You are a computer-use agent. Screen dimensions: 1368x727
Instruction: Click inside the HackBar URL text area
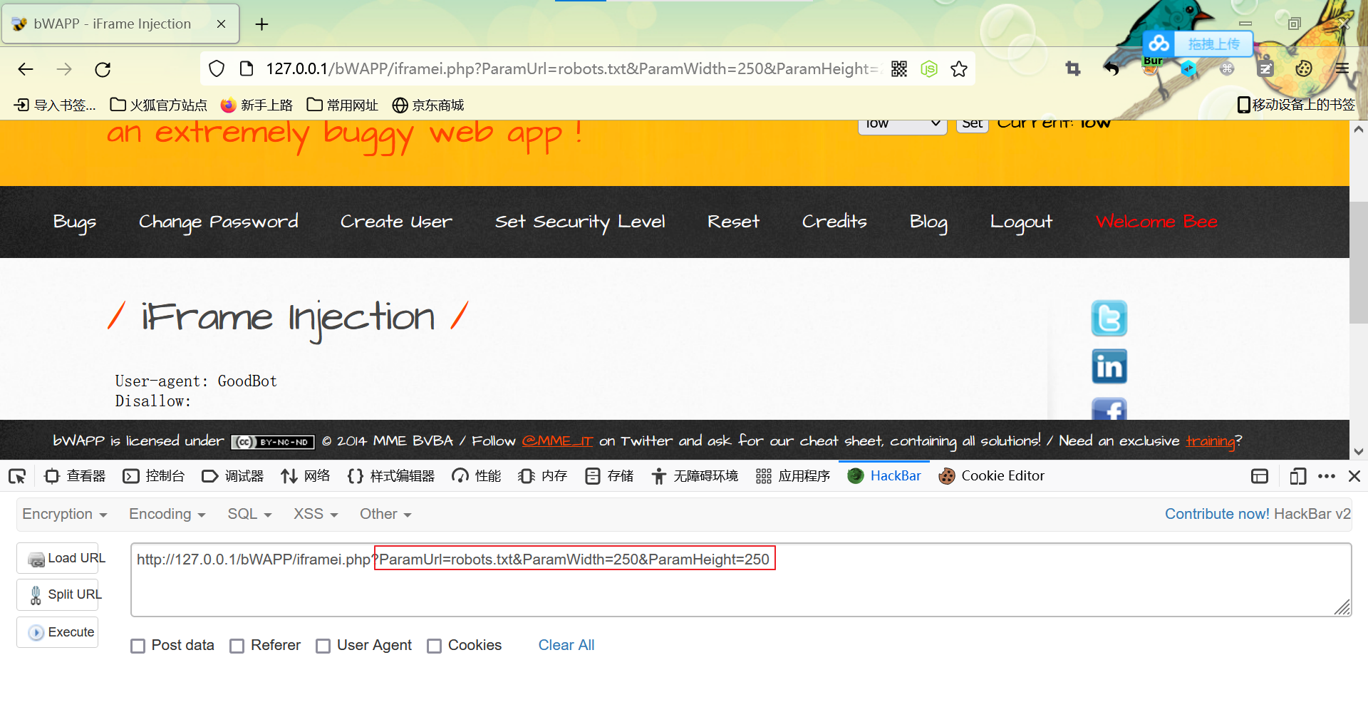741,579
